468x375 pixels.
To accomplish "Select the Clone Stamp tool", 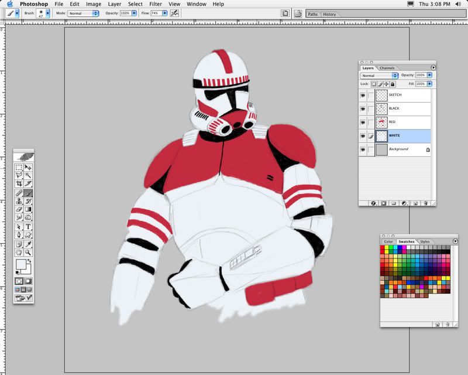I will point(19,201).
